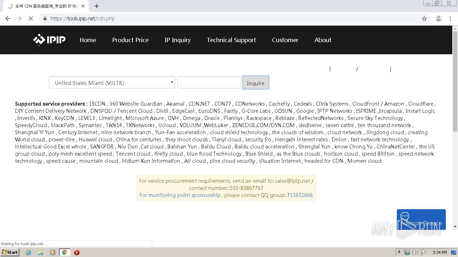Focus the domain query input field
Screen dimensions: 458x257
209,82
